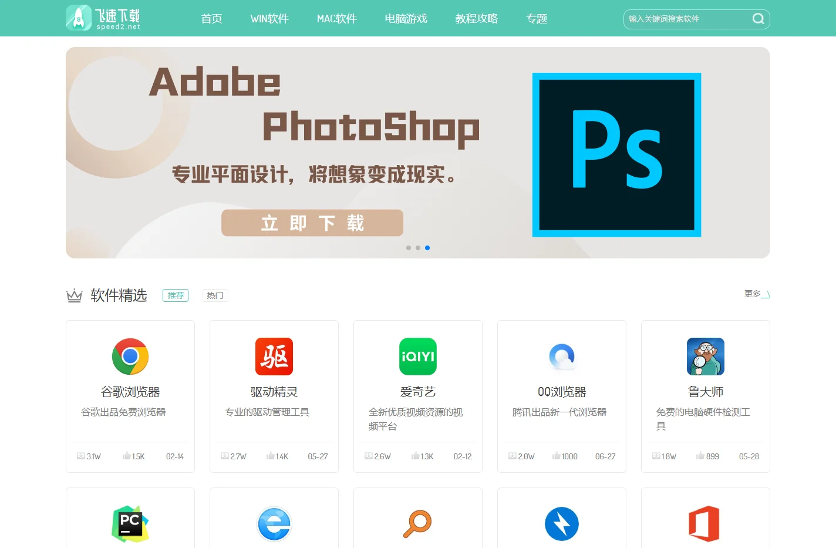Screen dimensions: 836x548
Task: Click the date 05-28 on 鲁大师 card
Action: (x=749, y=456)
